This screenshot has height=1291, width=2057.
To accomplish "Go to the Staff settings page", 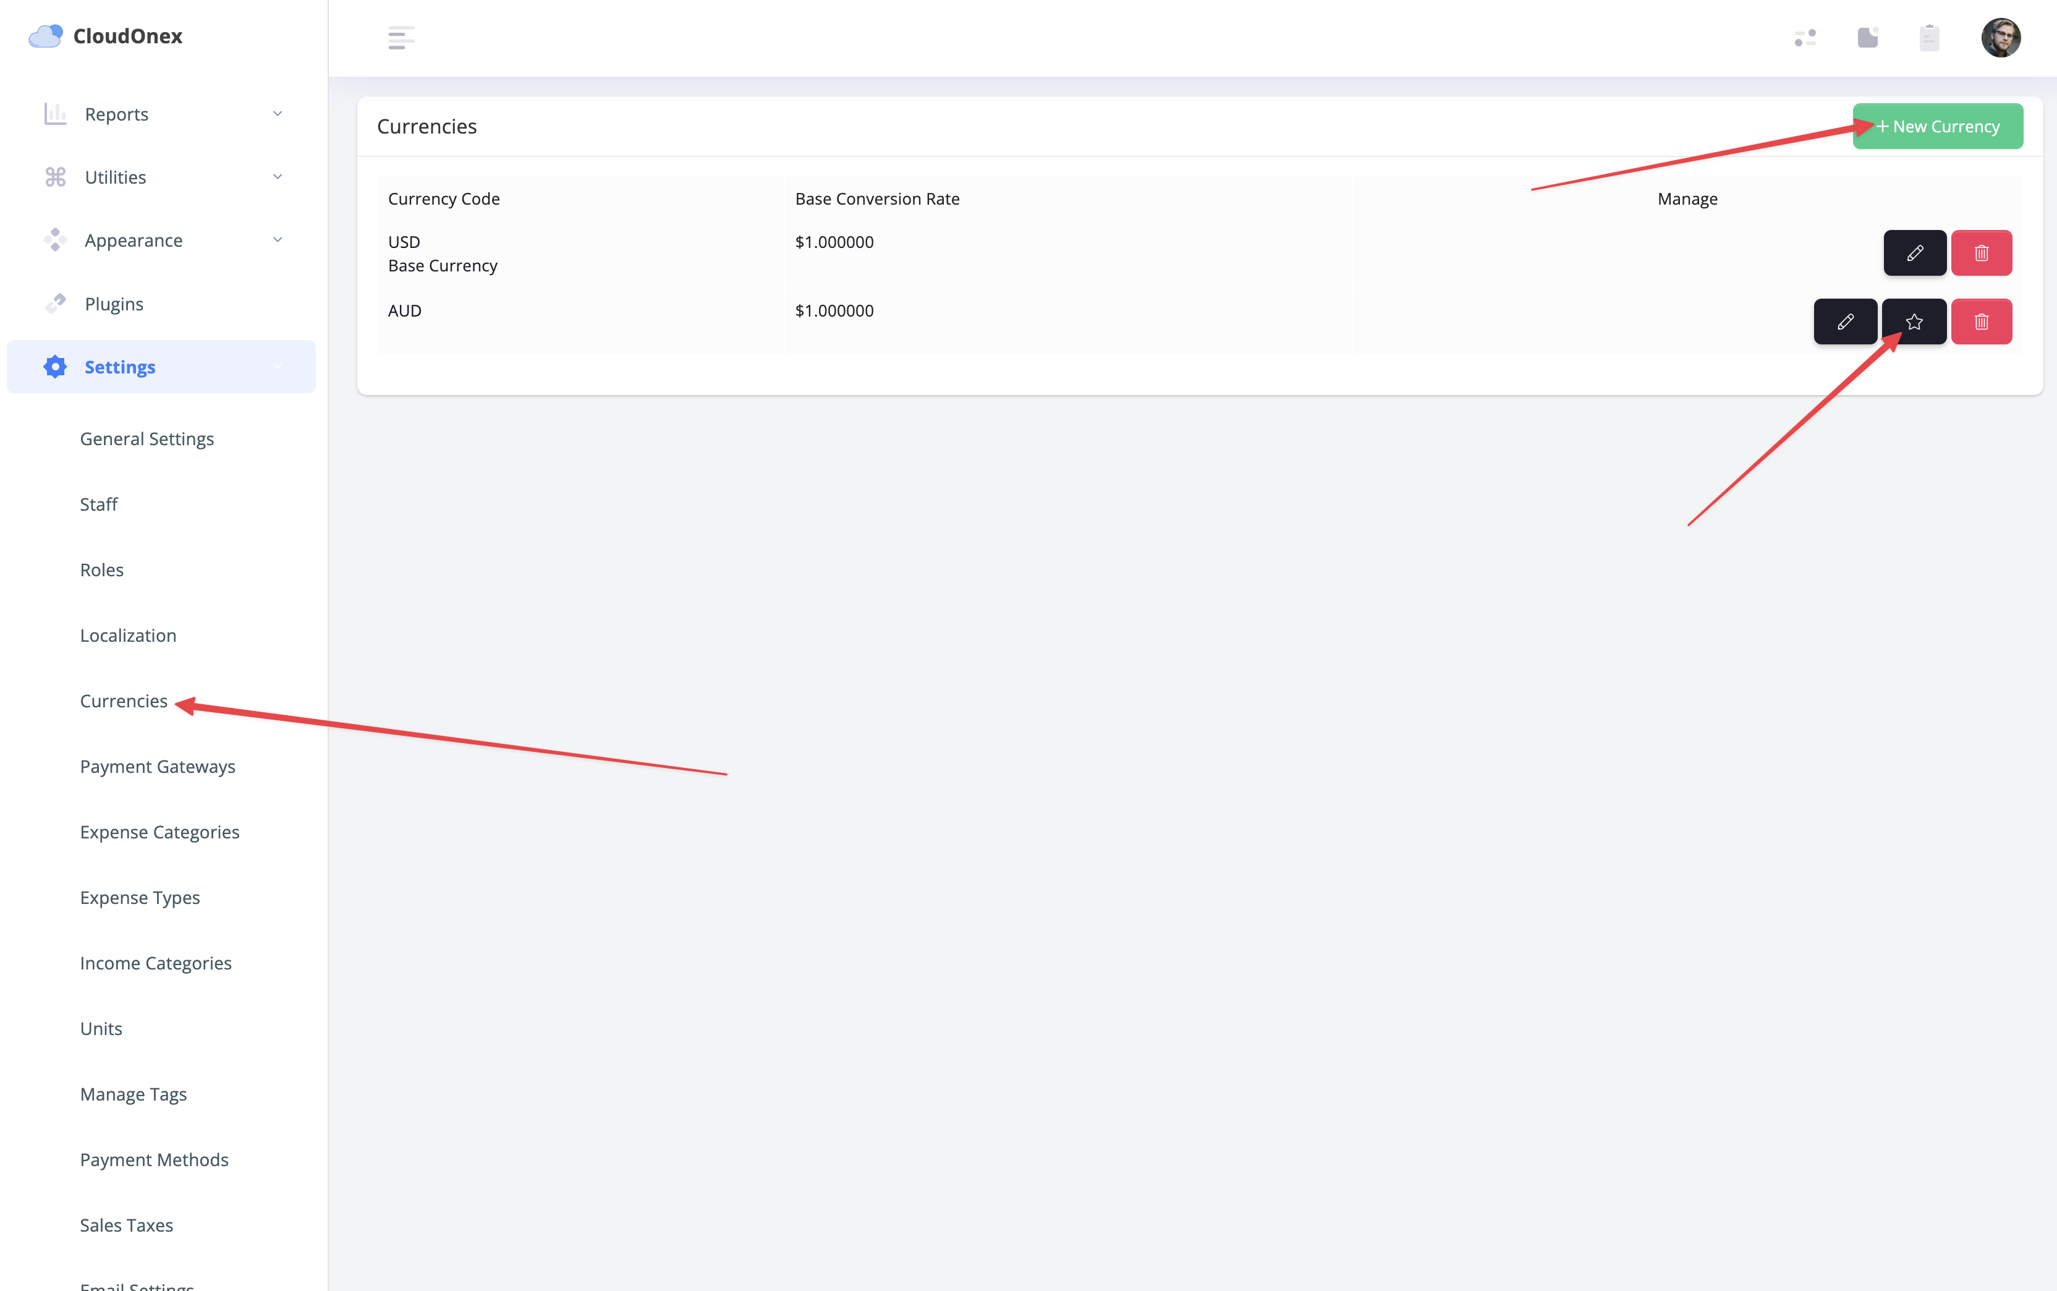I will (99, 505).
